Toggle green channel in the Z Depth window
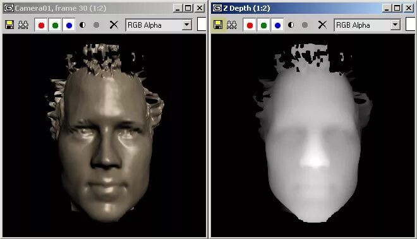The width and height of the screenshot is (417, 239). pyautogui.click(x=263, y=25)
